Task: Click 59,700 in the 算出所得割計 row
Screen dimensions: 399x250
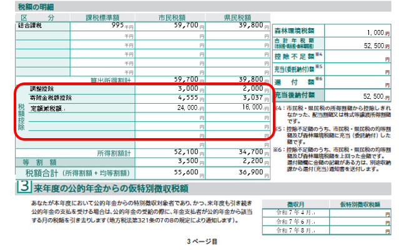Action: click(x=186, y=79)
